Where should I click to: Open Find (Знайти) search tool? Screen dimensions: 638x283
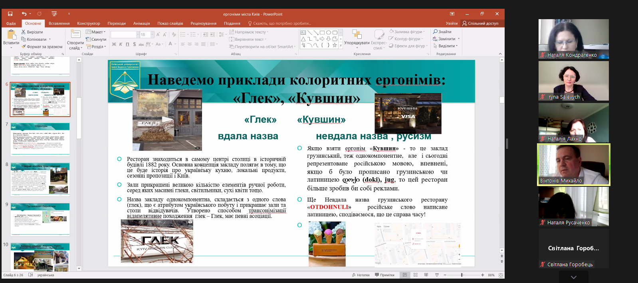(x=442, y=32)
